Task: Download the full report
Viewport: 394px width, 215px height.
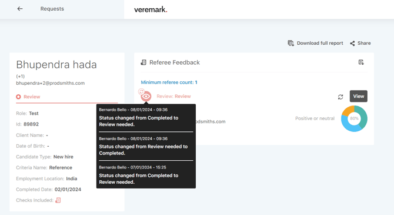Action: [x=320, y=43]
